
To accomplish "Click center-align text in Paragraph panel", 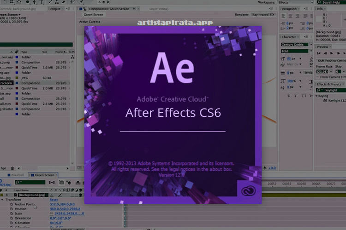I will click(x=290, y=16).
